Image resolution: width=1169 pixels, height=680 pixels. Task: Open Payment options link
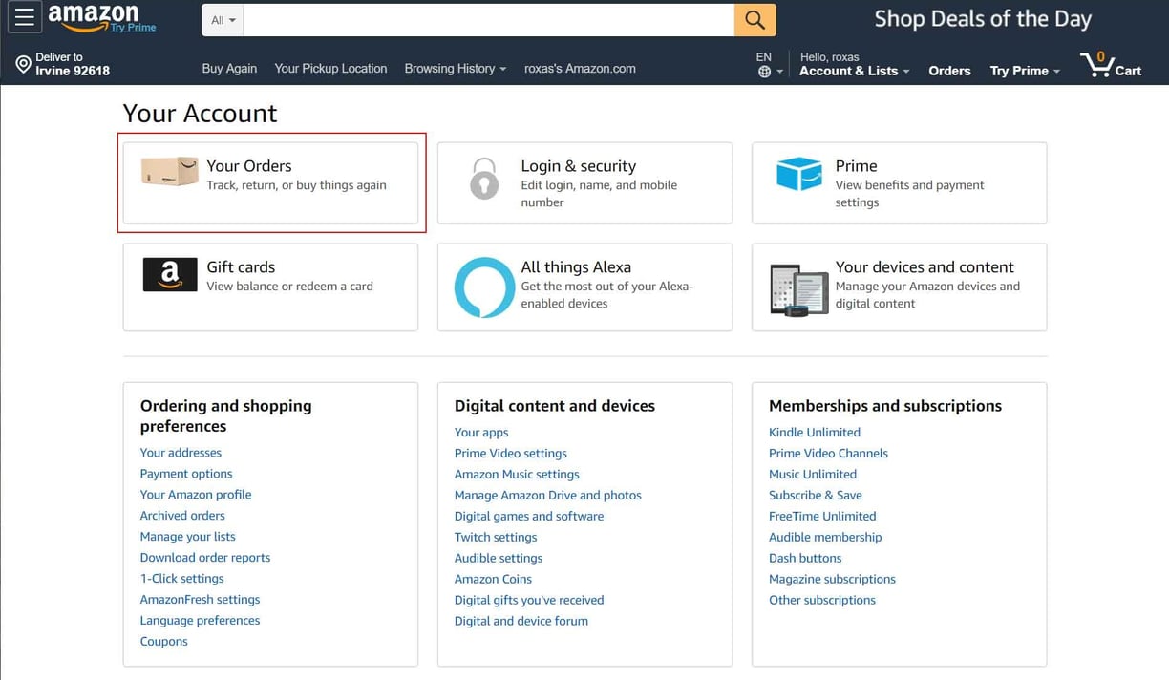tap(186, 474)
